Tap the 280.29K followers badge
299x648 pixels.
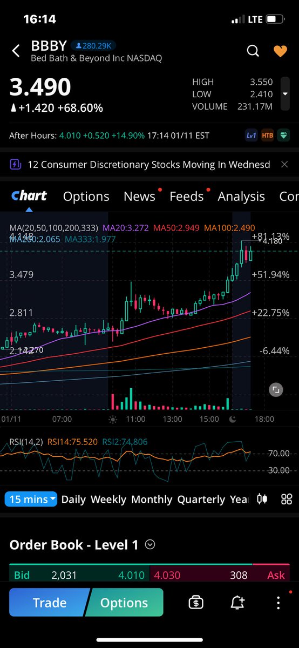coord(93,46)
